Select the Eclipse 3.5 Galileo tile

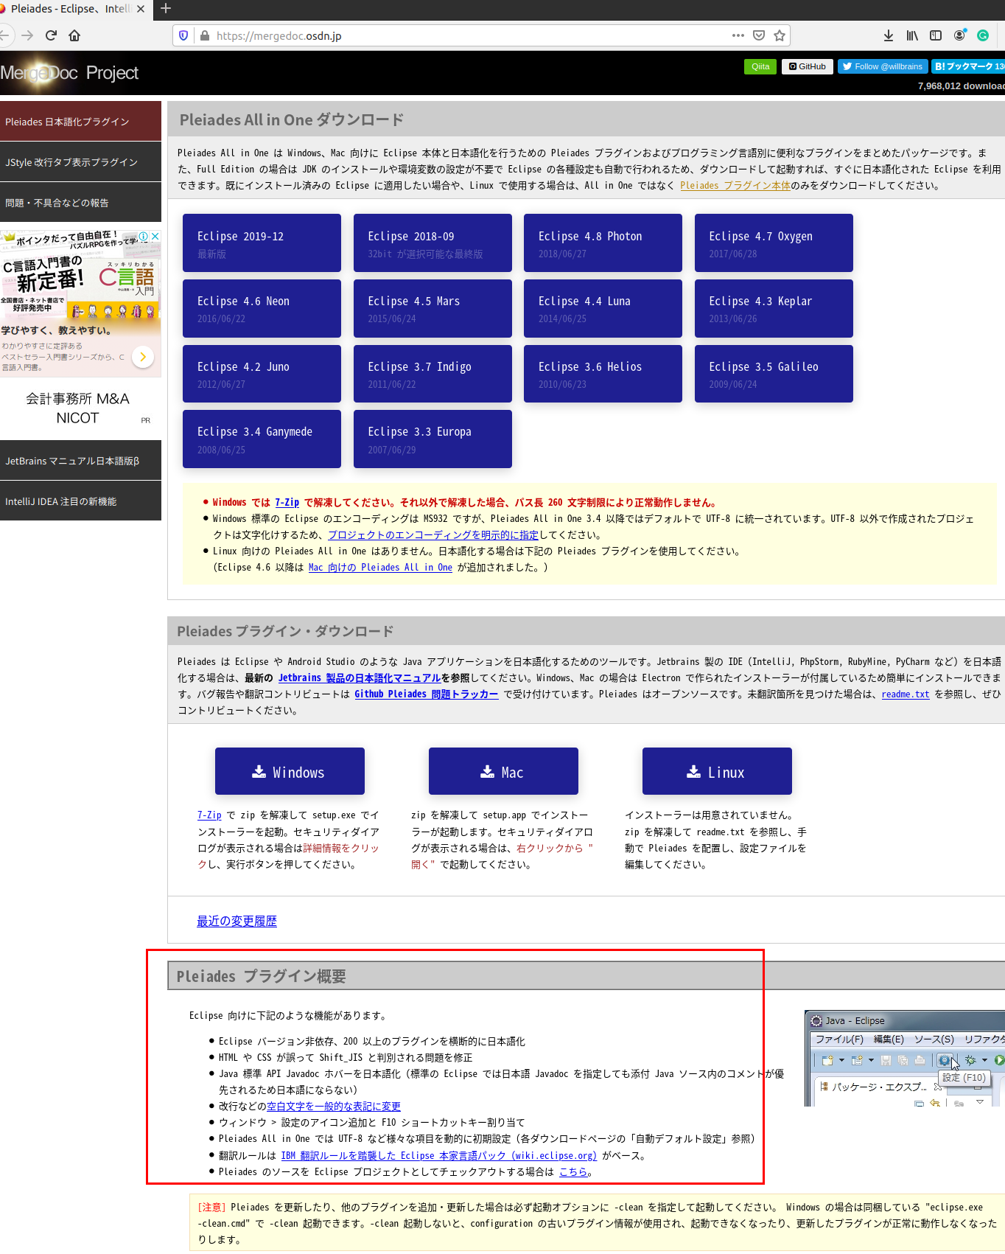[774, 374]
